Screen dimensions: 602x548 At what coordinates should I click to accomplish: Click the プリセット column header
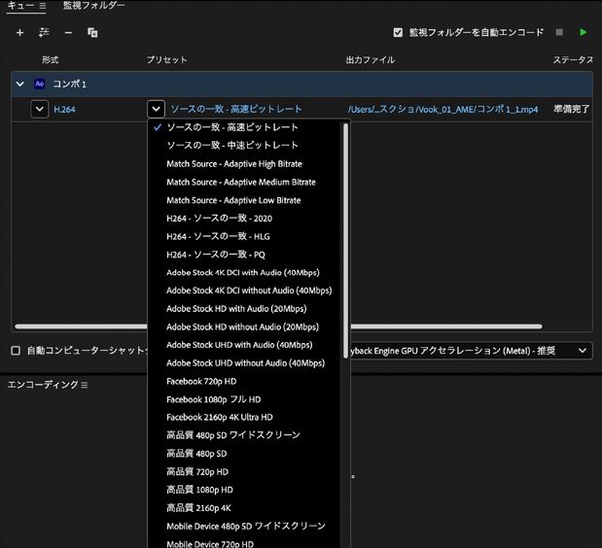coord(166,60)
